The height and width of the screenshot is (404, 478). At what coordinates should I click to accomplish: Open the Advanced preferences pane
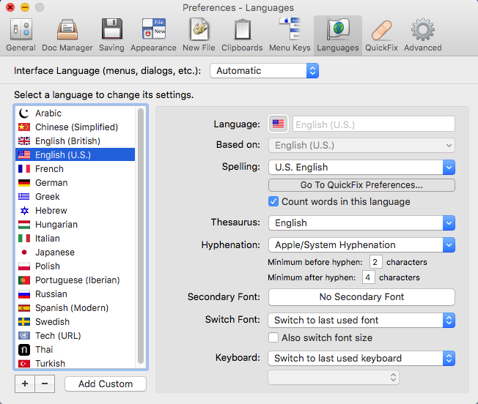pyautogui.click(x=423, y=34)
